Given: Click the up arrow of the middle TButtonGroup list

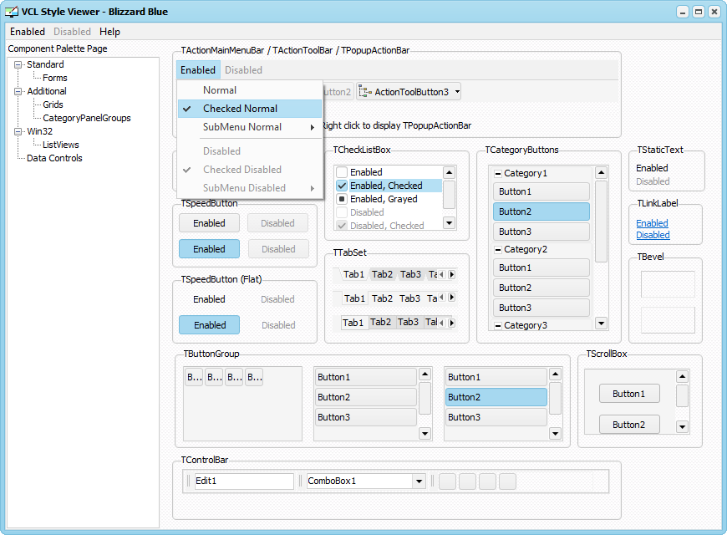Looking at the screenshot, I should tap(425, 374).
